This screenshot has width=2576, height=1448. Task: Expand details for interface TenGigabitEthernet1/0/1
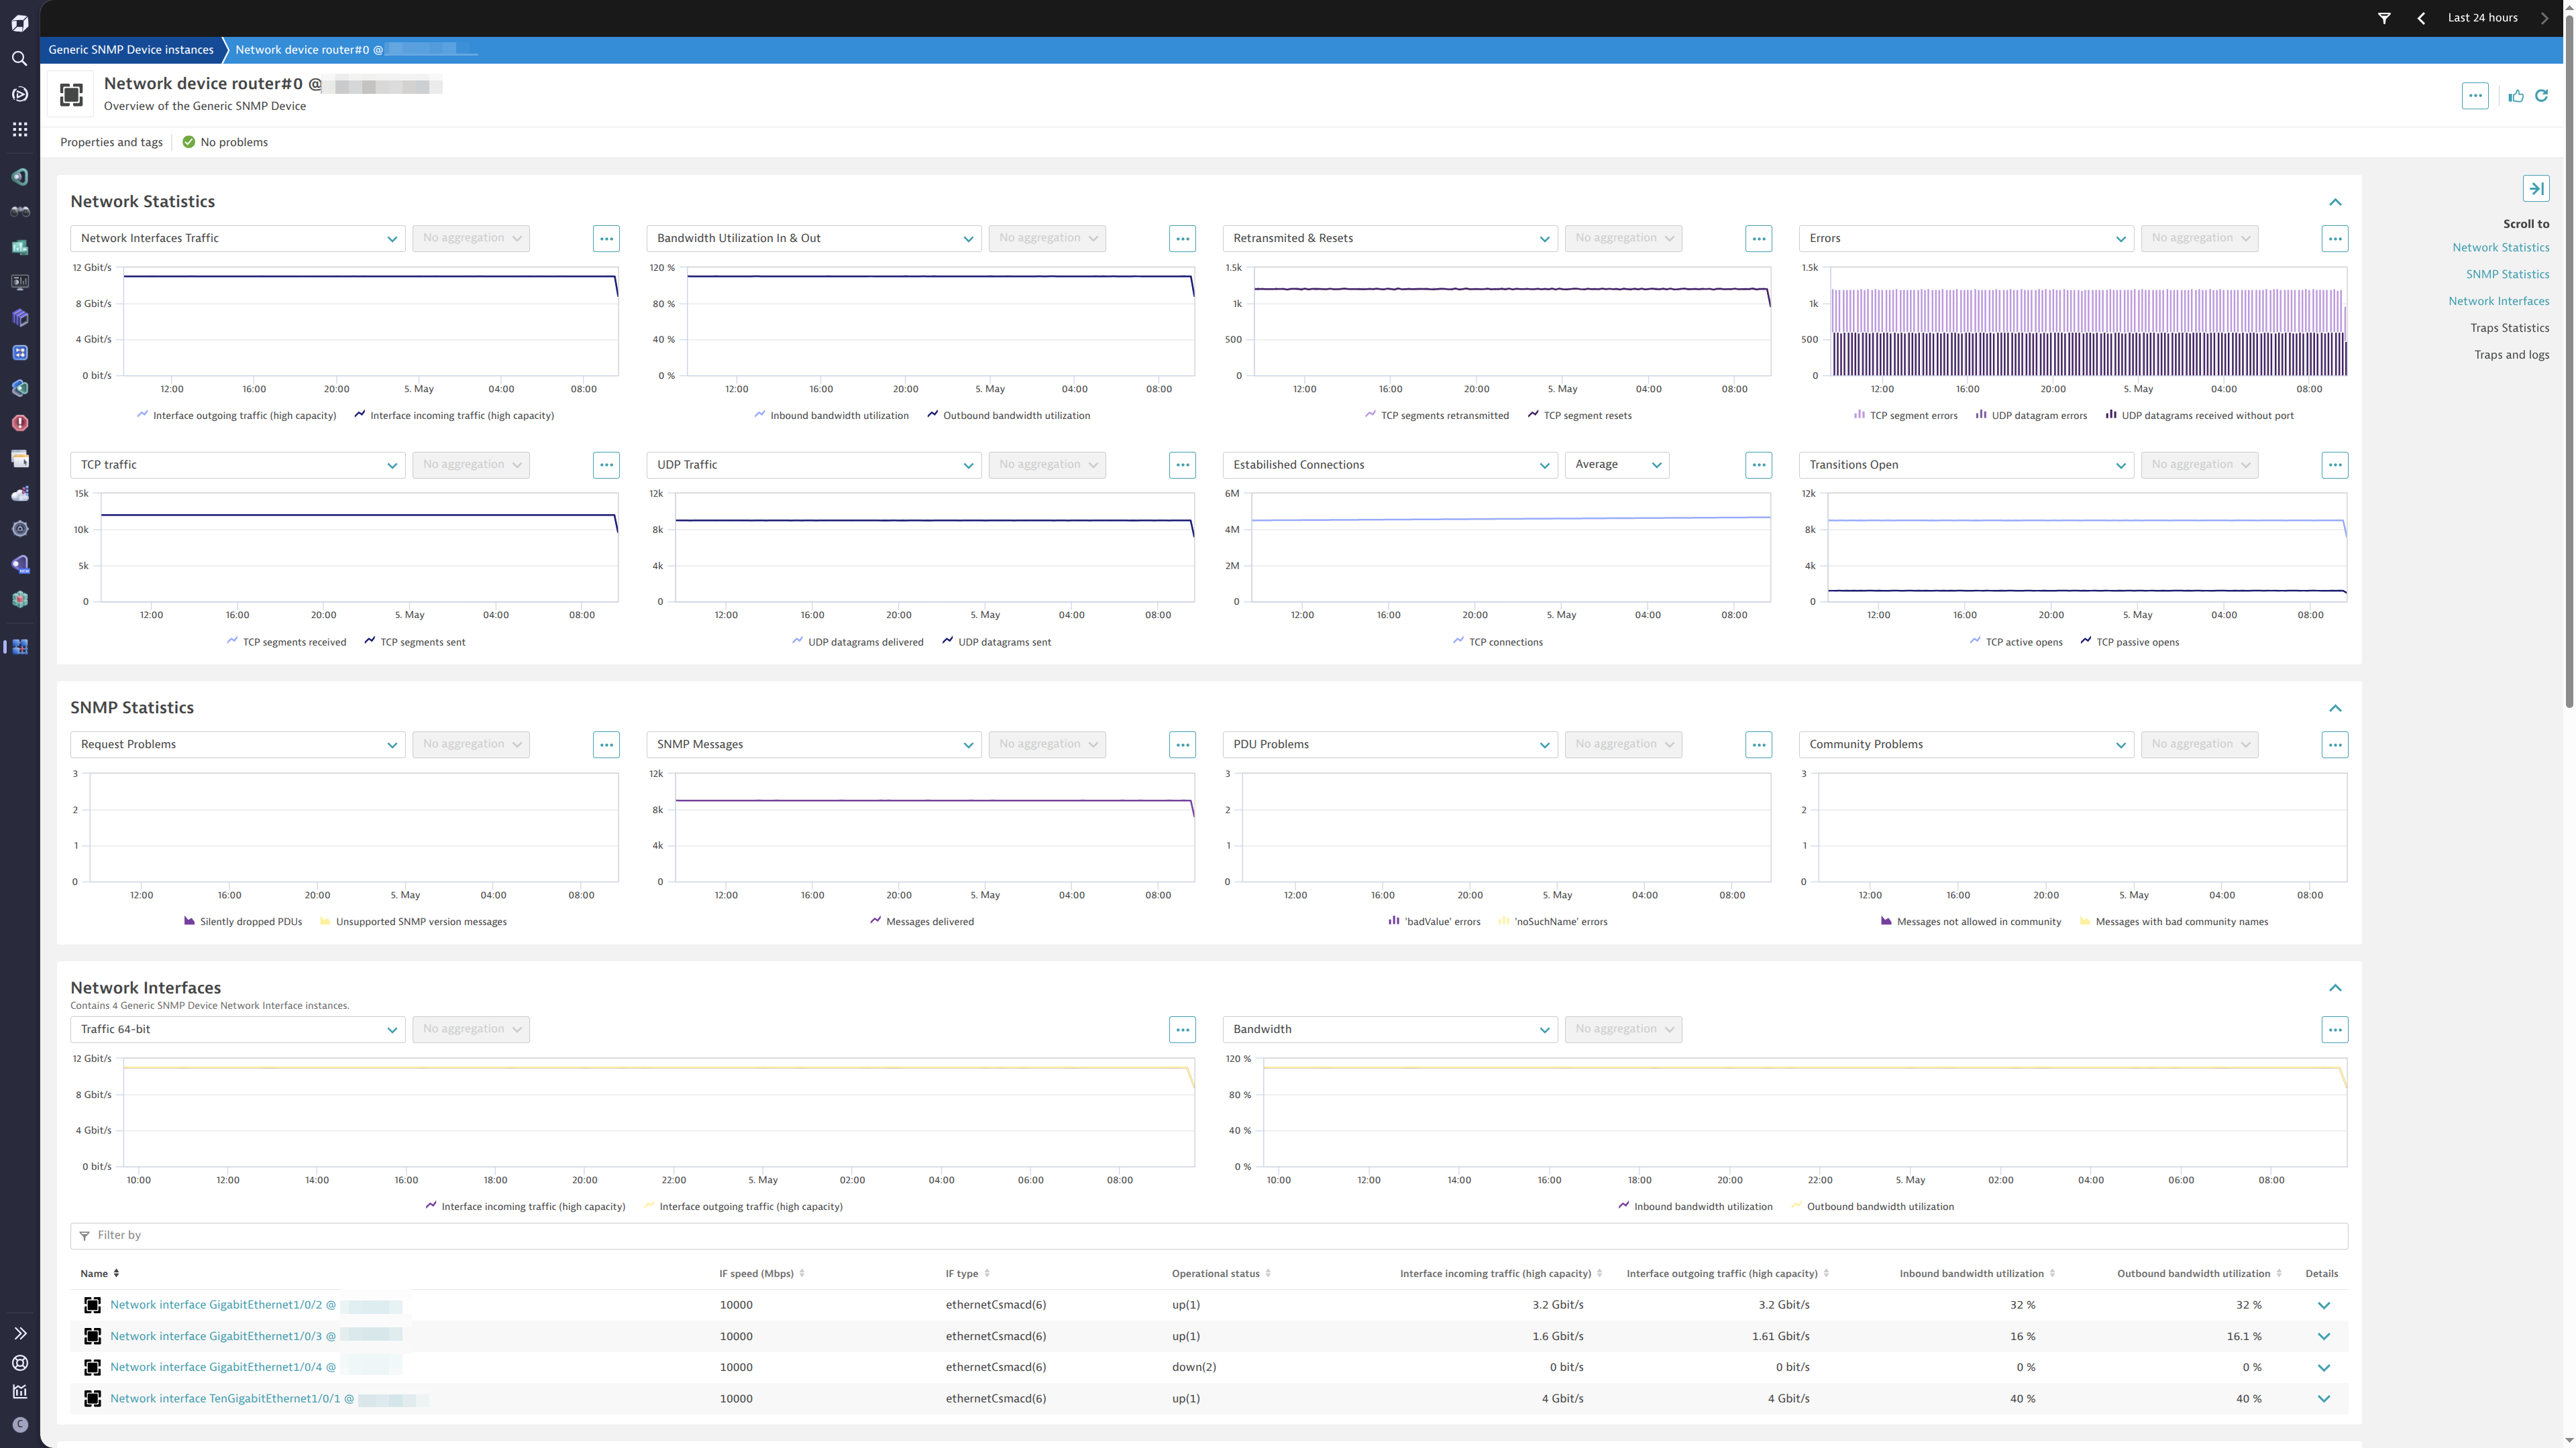click(2324, 1398)
